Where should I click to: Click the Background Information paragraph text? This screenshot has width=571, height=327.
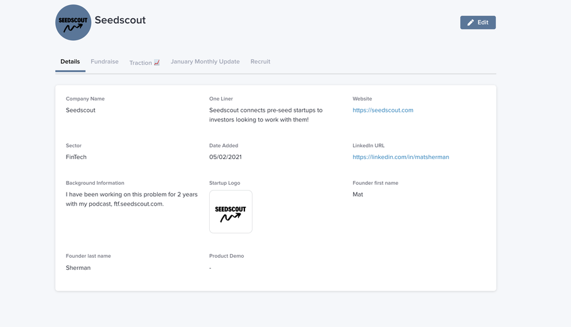pos(131,199)
